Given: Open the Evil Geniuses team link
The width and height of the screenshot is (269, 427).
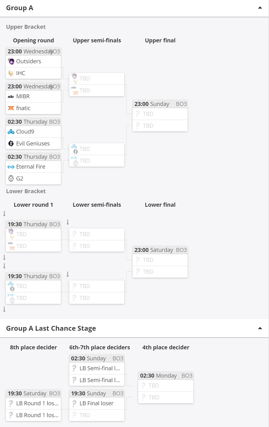Looking at the screenshot, I should coord(33,143).
